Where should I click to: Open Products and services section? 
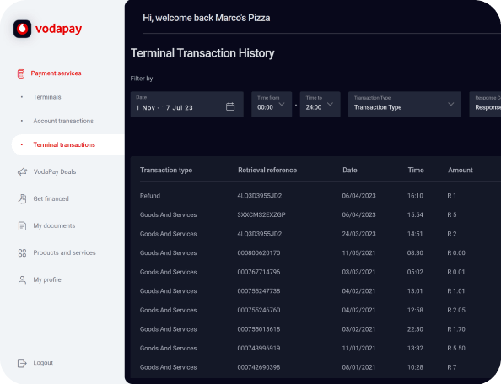tap(65, 252)
